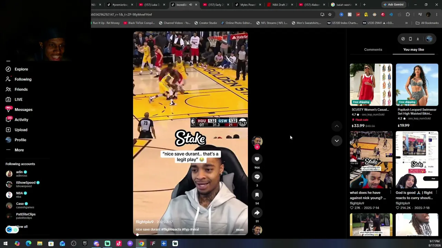Open File Explorer from taskbar
Viewport: 442px width, 248px height.
tap(40, 244)
